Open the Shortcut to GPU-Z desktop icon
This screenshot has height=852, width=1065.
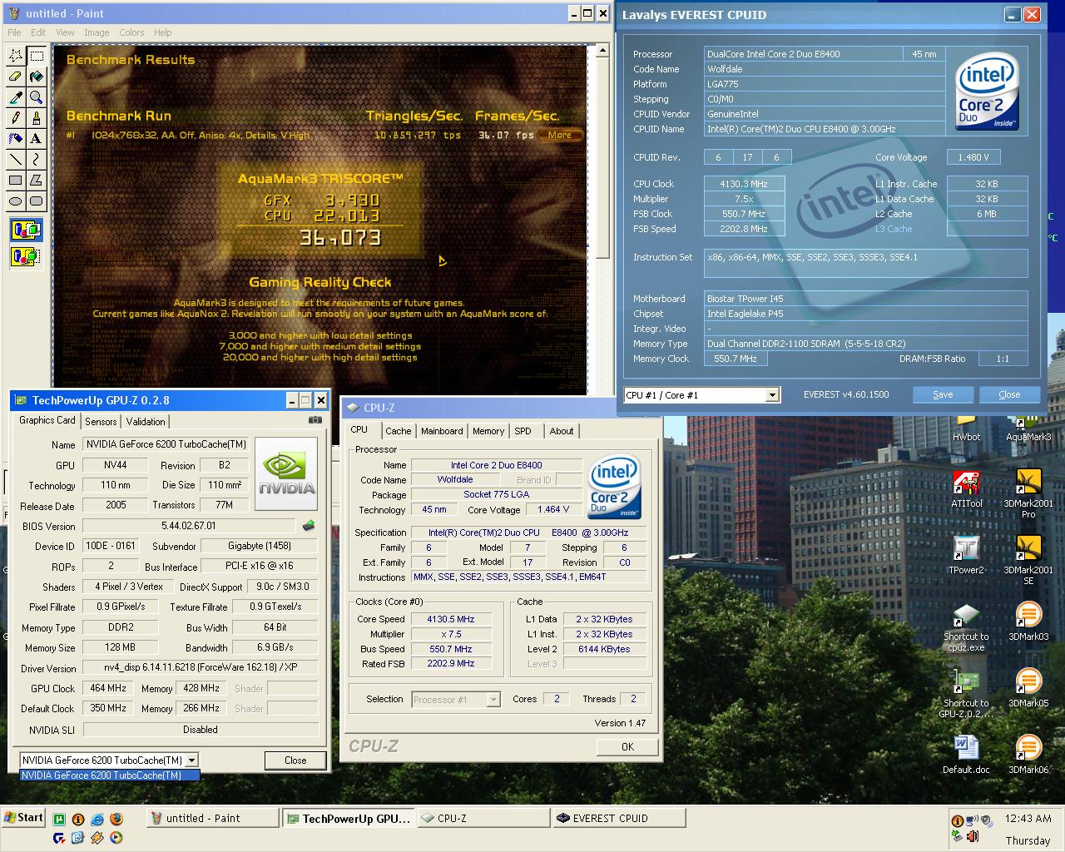(966, 694)
